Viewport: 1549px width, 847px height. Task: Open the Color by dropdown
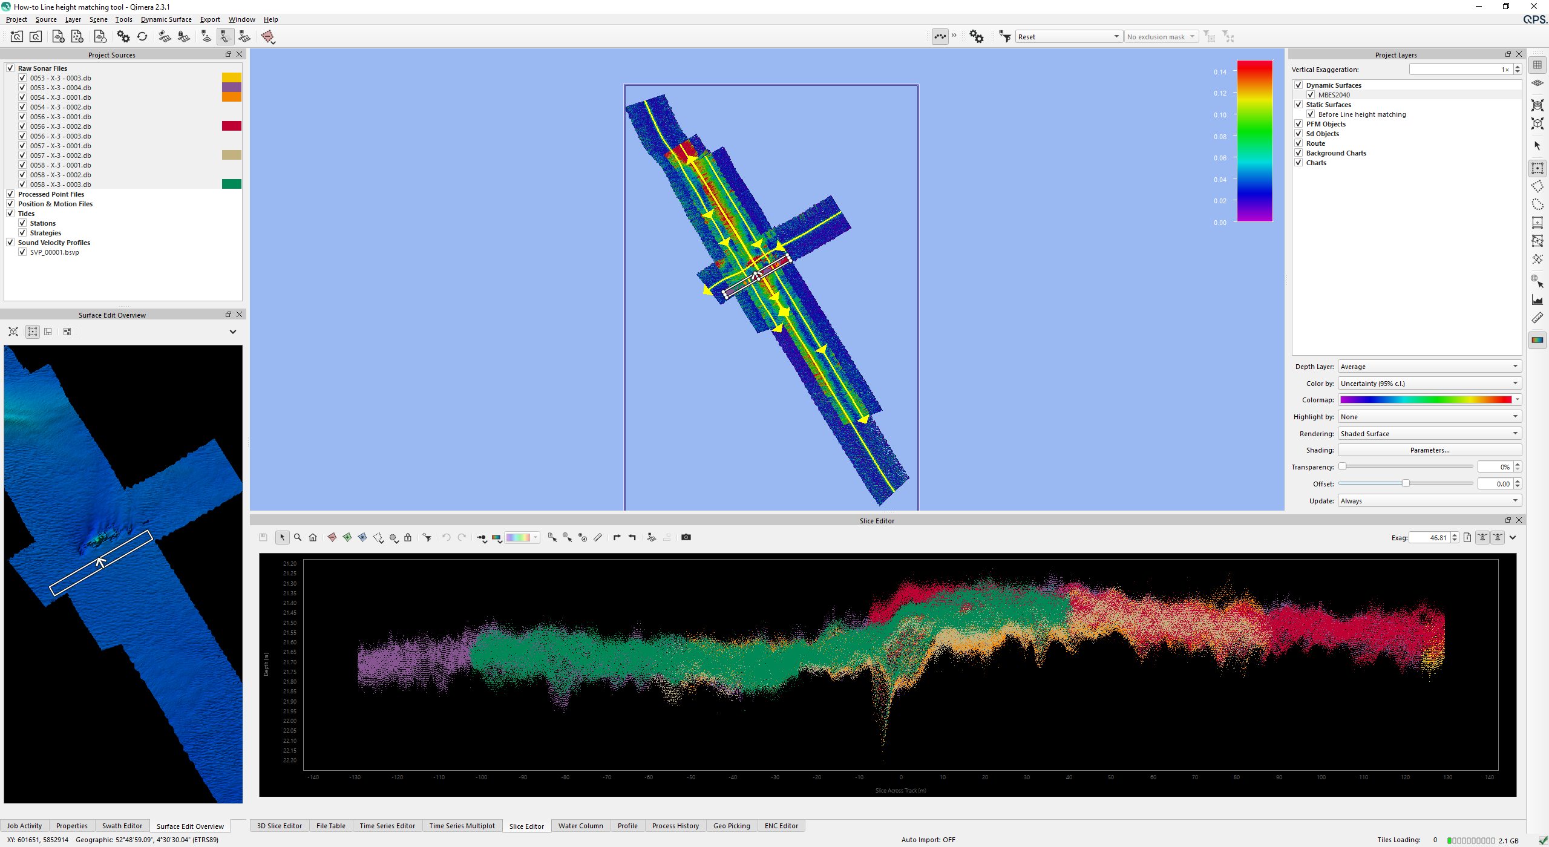pyautogui.click(x=1429, y=384)
